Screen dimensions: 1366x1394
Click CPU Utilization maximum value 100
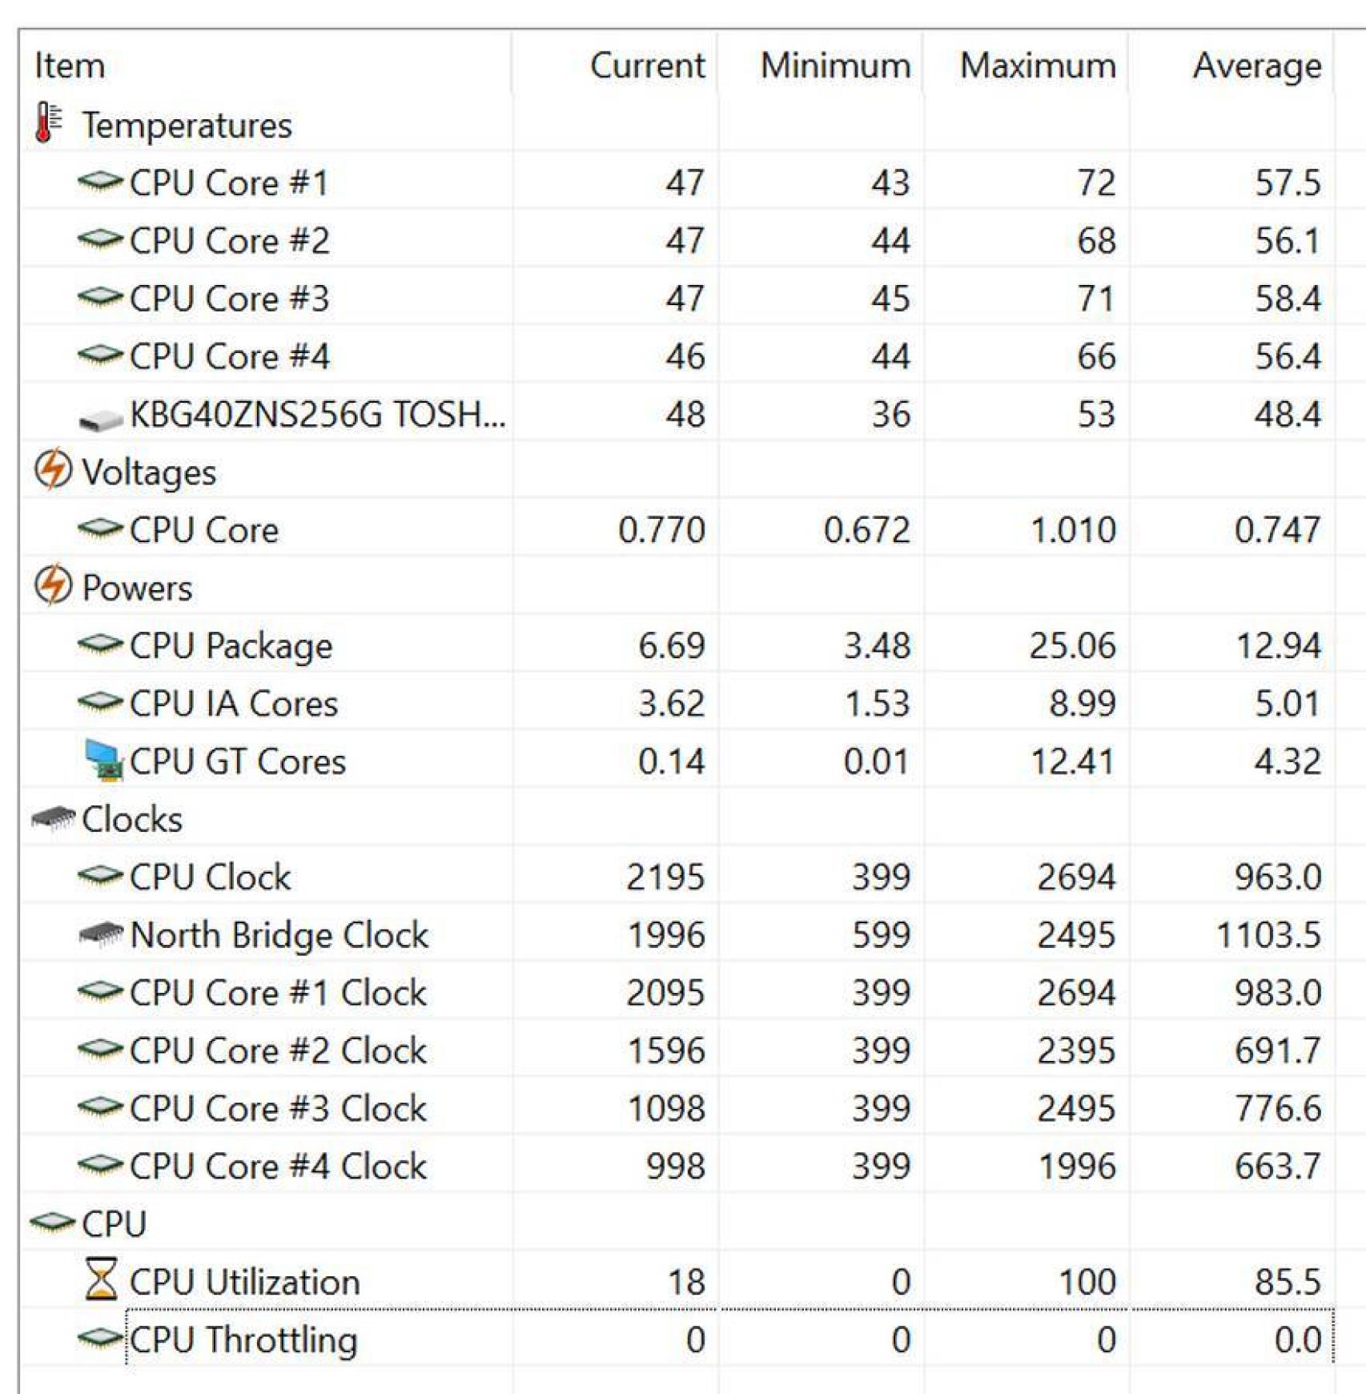point(1087,1281)
